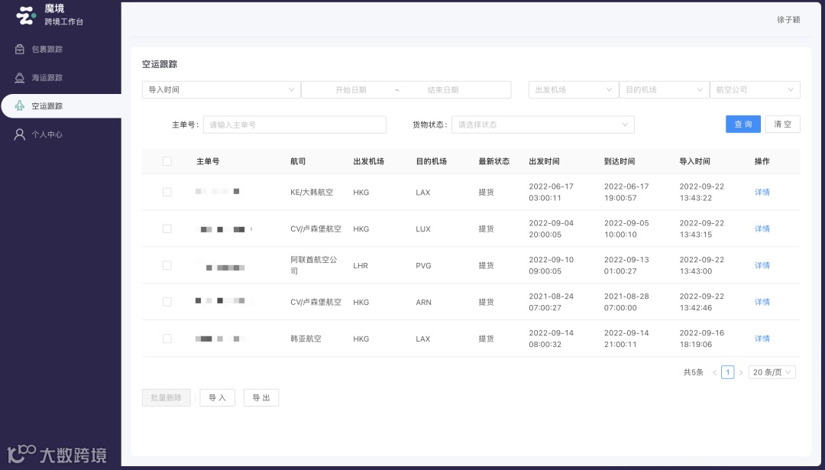Go to the previous page arrow
The height and width of the screenshot is (470, 825).
point(714,372)
